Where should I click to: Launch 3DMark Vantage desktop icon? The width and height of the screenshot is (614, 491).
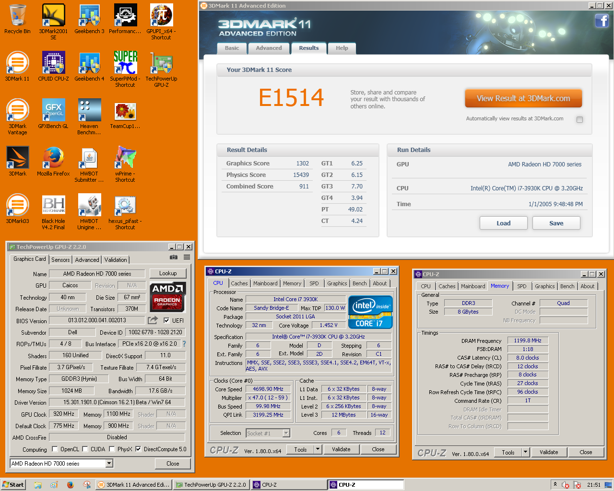pos(17,117)
